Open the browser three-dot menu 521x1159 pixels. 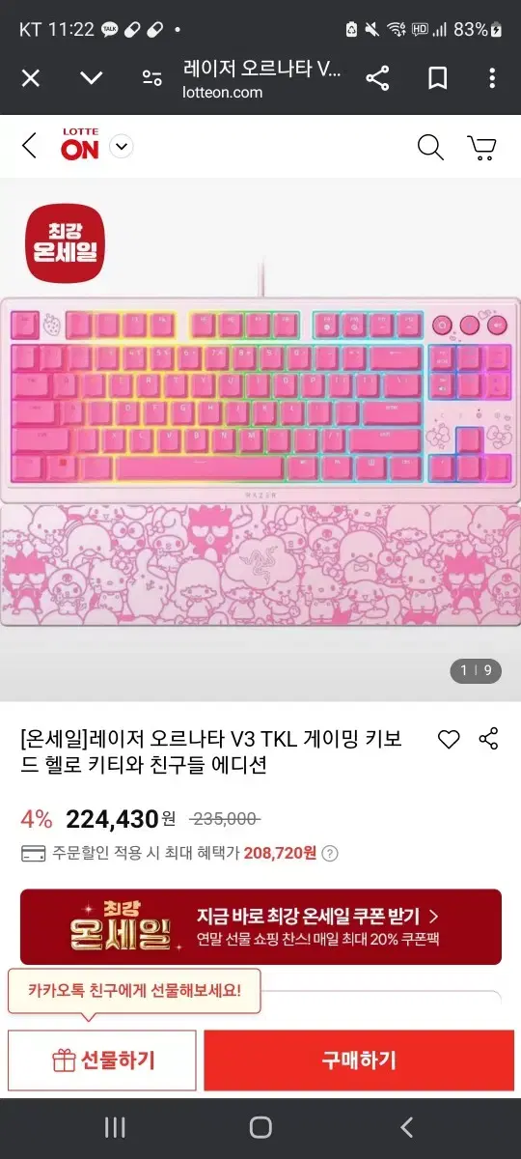click(492, 78)
